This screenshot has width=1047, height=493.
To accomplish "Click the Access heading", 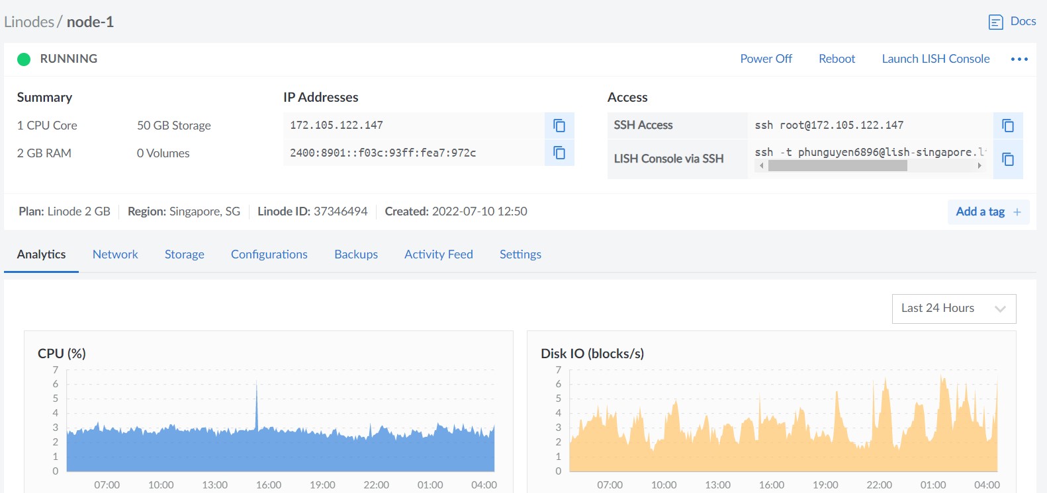I will [627, 97].
